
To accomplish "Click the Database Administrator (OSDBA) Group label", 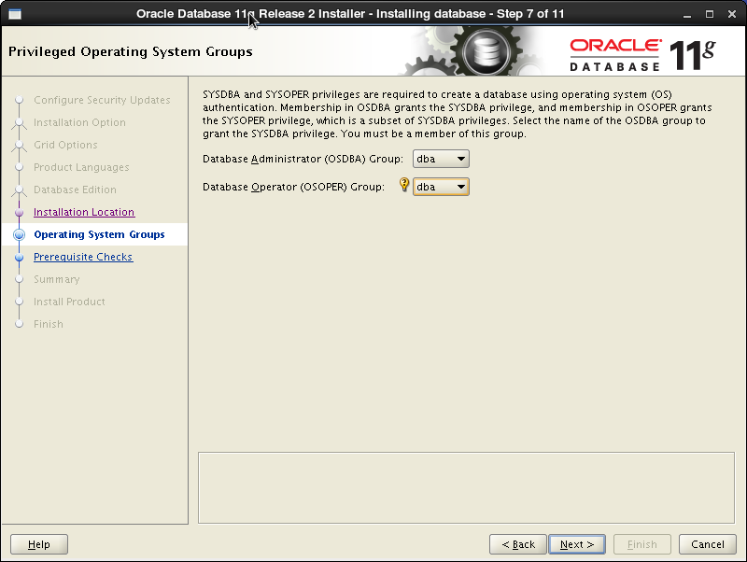I will point(303,159).
